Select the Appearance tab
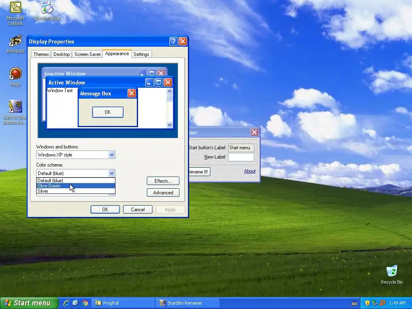 pyautogui.click(x=117, y=54)
